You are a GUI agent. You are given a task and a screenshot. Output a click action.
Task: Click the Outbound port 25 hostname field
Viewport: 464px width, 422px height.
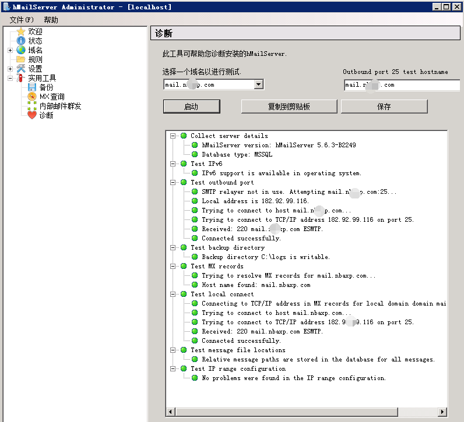[401, 85]
